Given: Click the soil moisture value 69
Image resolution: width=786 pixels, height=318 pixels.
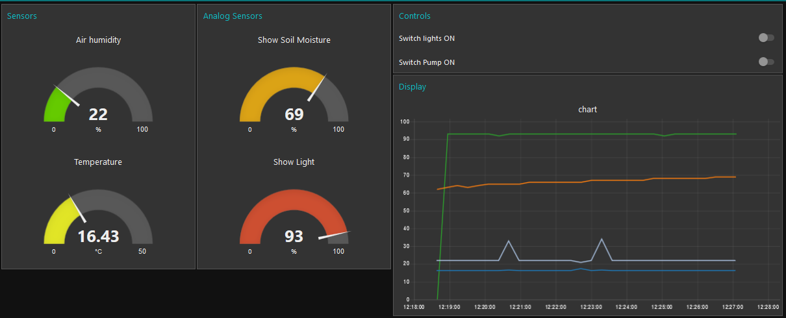Looking at the screenshot, I should [294, 114].
